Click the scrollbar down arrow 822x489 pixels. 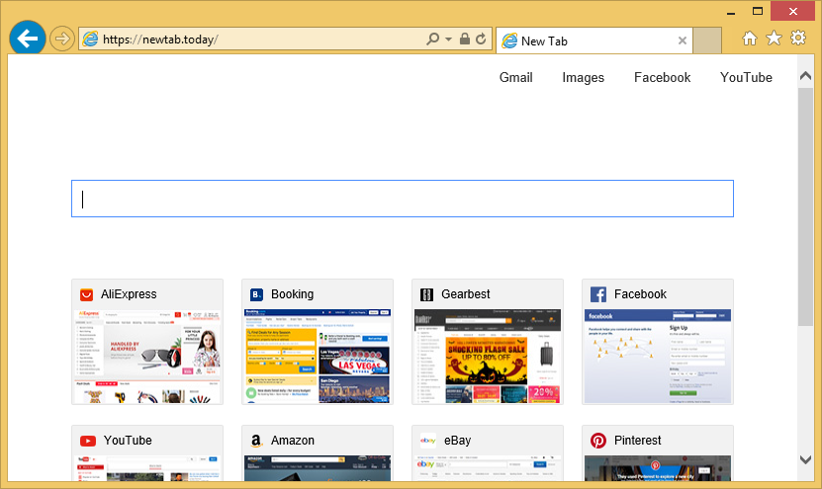[x=805, y=459]
